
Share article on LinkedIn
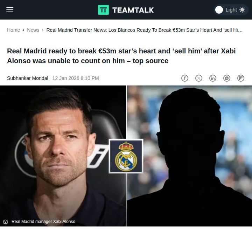coord(213,78)
